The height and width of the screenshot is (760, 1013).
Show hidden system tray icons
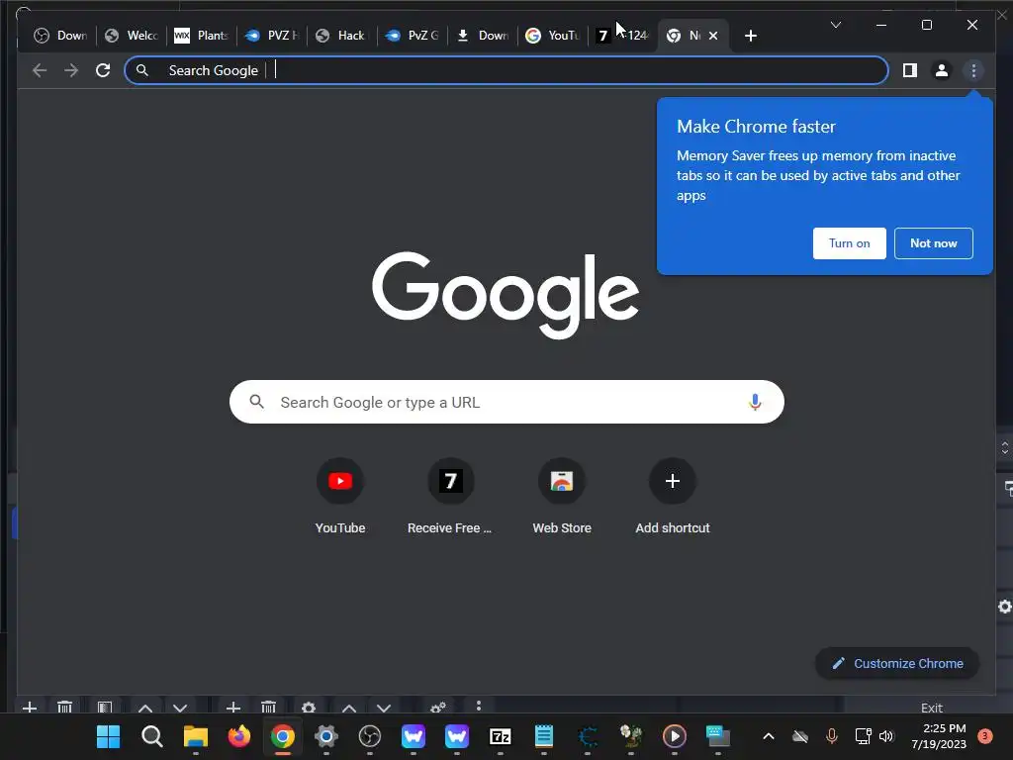768,736
